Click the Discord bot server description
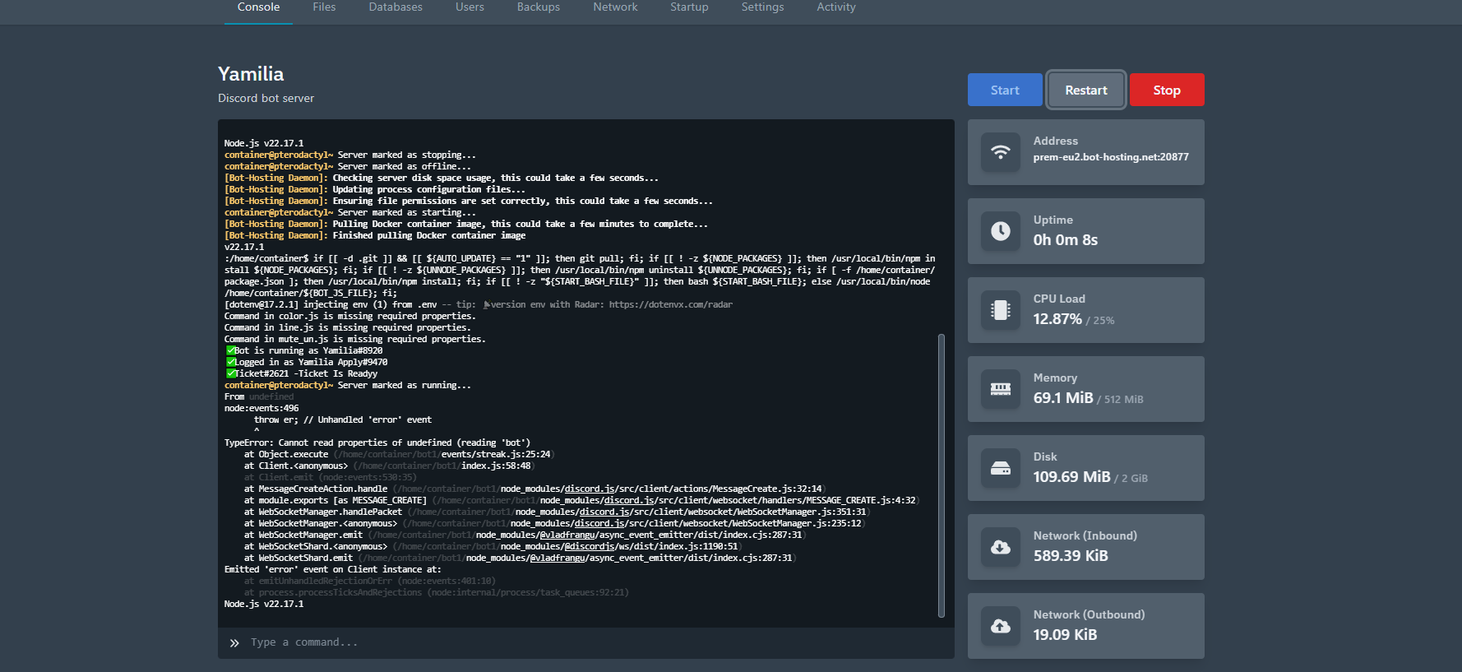 266,98
